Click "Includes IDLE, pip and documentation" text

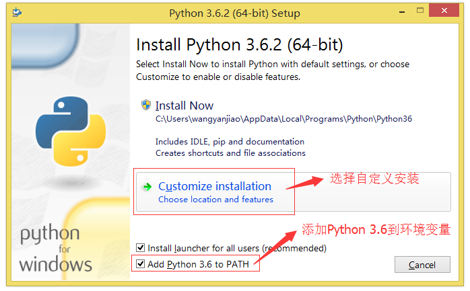230,141
